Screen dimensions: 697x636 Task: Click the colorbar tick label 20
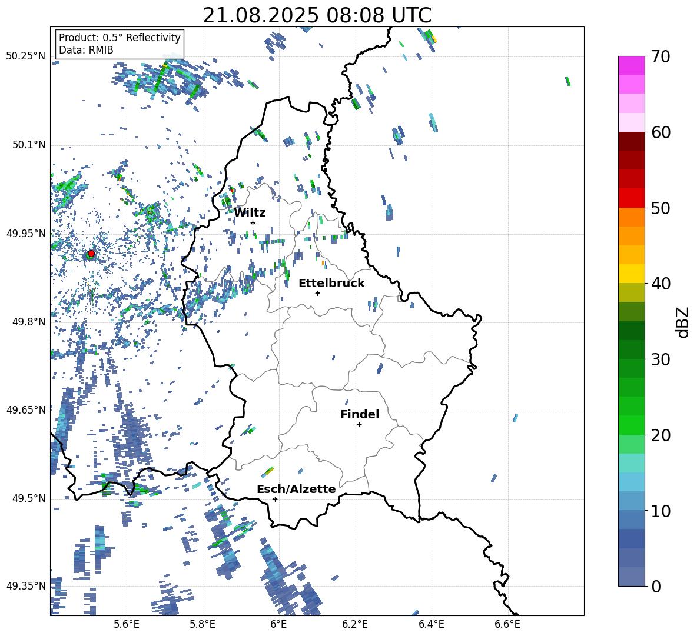661,435
